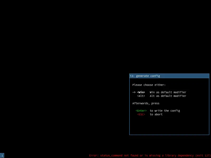
Task: Select the <Win> default modifier option
Action: (141, 92)
